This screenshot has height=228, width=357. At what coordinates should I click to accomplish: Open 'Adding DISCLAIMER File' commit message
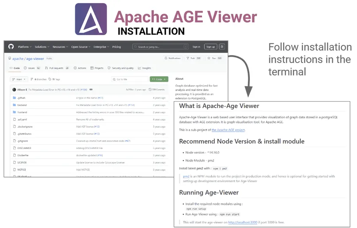(89, 148)
